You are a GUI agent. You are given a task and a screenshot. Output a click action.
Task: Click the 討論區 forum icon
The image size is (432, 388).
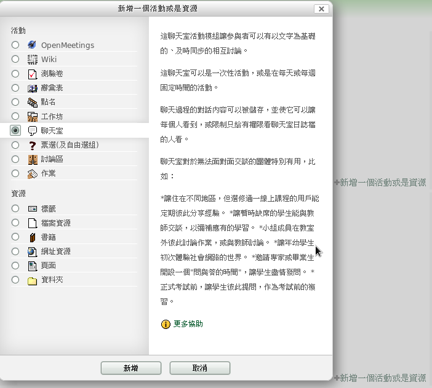click(33, 159)
